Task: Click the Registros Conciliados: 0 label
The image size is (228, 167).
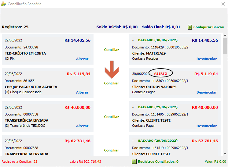Action: point(158,162)
